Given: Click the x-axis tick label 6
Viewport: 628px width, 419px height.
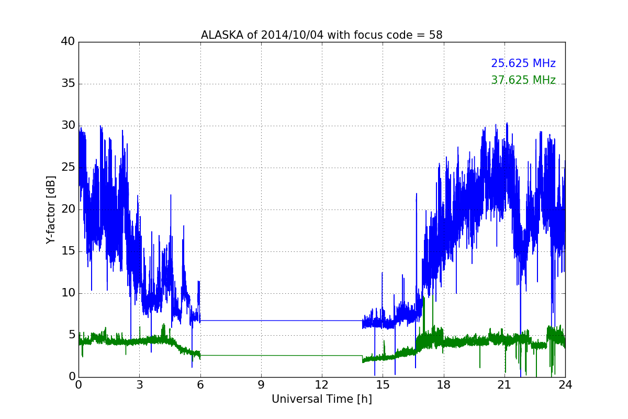Looking at the screenshot, I should [200, 385].
